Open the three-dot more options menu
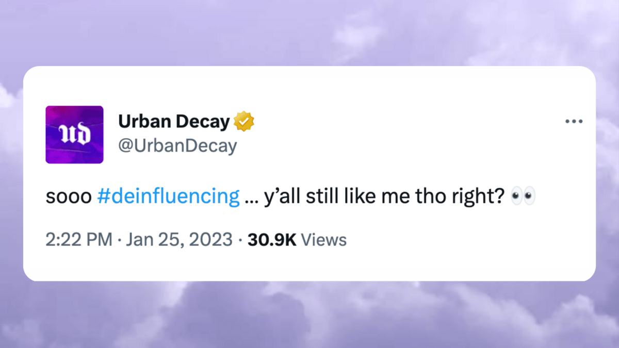This screenshot has height=348, width=619. [573, 122]
